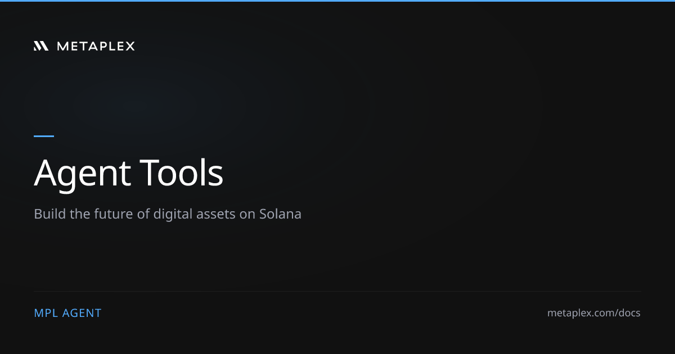Image resolution: width=675 pixels, height=354 pixels.
Task: Click the short blue accent dash
Action: point(44,136)
